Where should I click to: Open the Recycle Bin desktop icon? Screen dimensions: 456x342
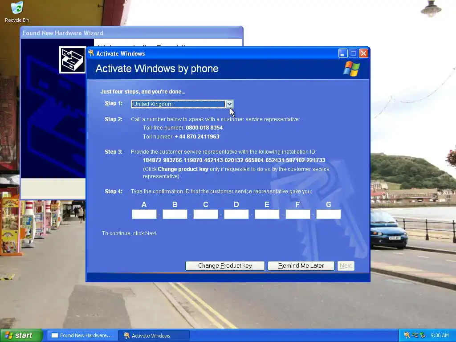point(17,12)
